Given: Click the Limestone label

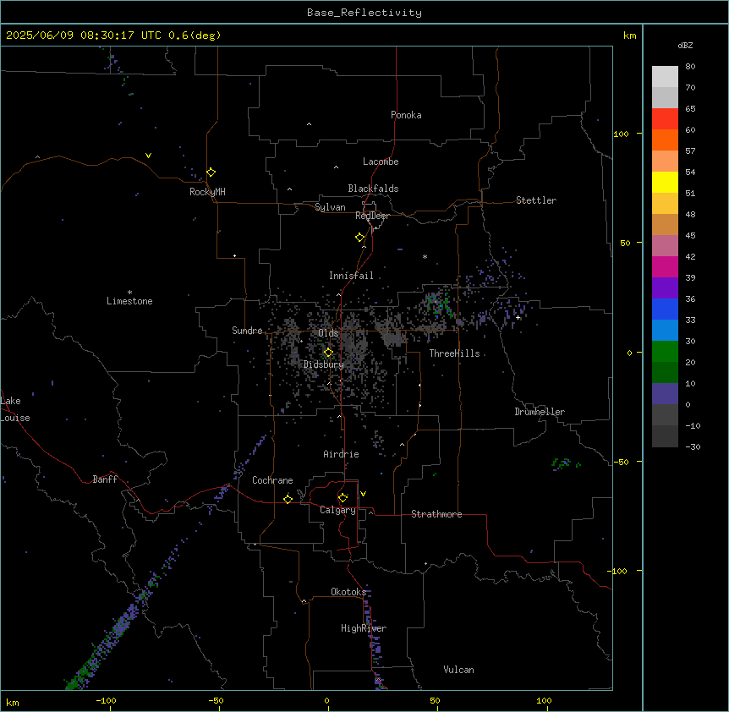Looking at the screenshot, I should (x=129, y=301).
